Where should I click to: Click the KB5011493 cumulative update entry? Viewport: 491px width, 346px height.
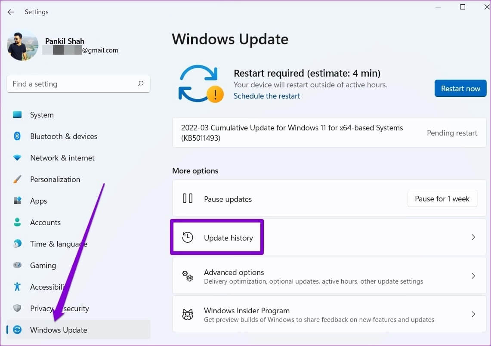coord(329,133)
